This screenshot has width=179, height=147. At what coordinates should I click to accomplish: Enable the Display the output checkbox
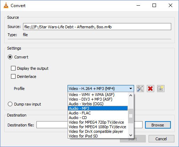pyautogui.click(x=13, y=68)
